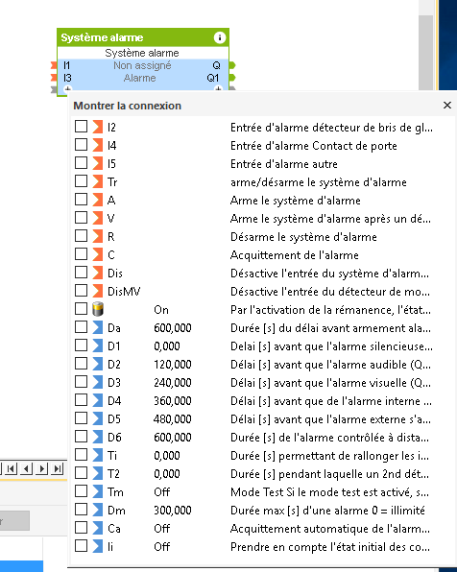The width and height of the screenshot is (457, 572).
Task: Click the blue parameter icon for Ii
Action: [x=98, y=546]
